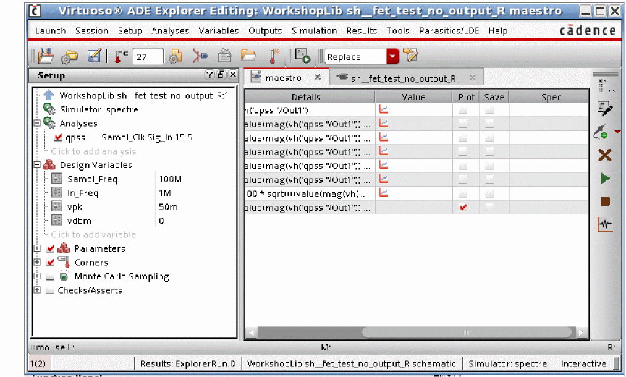This screenshot has height=377, width=626.
Task: Click the horizontal scrollbar in outputs table
Action: tap(417, 333)
